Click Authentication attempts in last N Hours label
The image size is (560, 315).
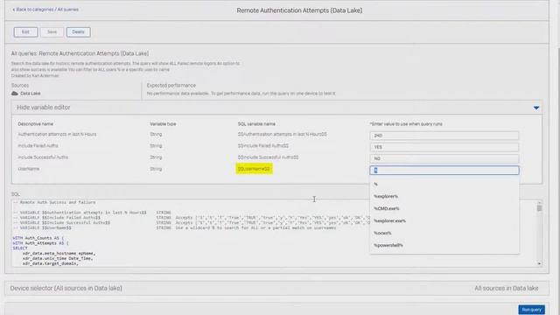coord(57,135)
